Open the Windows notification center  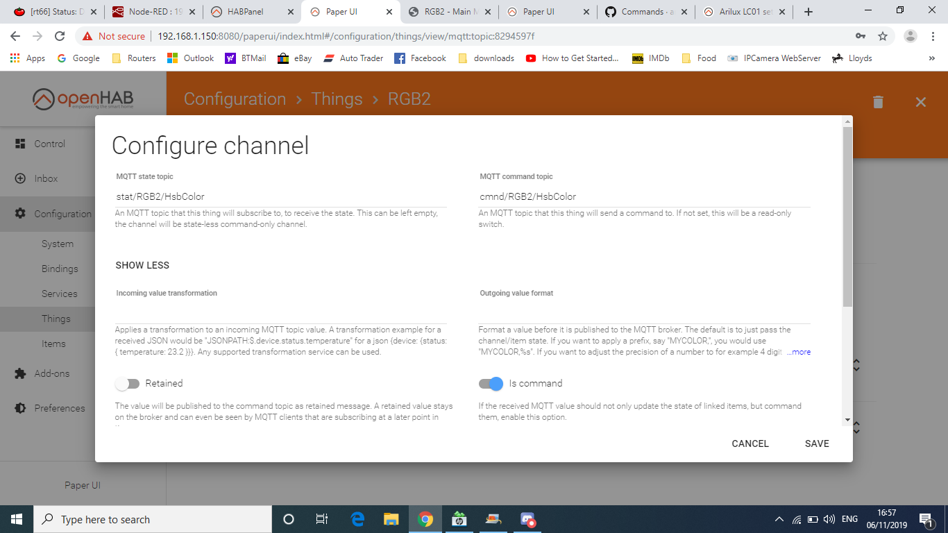point(926,519)
